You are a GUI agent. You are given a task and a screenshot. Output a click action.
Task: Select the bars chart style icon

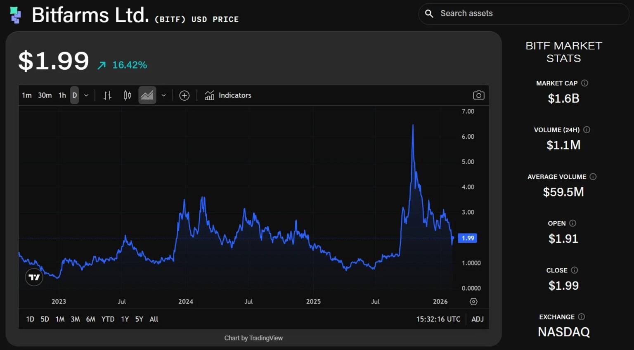107,95
